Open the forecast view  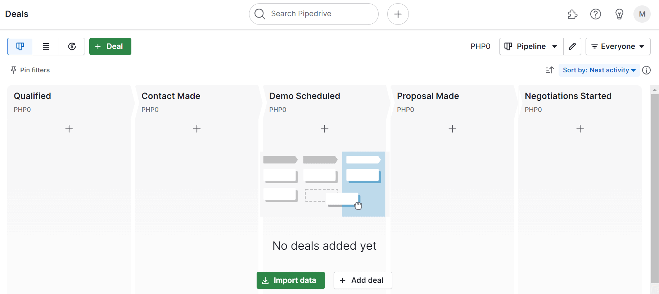point(72,46)
